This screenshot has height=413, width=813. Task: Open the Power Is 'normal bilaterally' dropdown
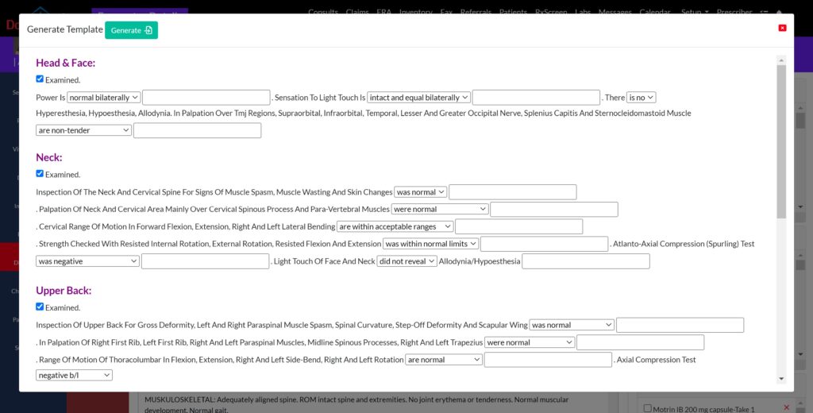104,98
